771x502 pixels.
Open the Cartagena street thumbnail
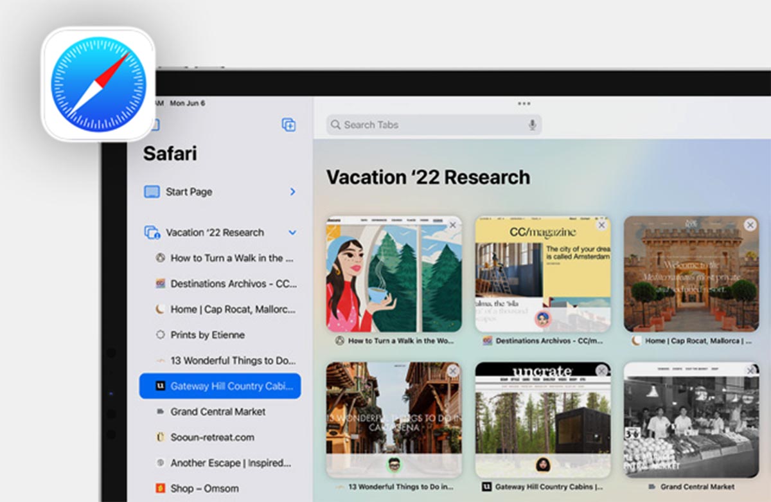click(x=394, y=420)
